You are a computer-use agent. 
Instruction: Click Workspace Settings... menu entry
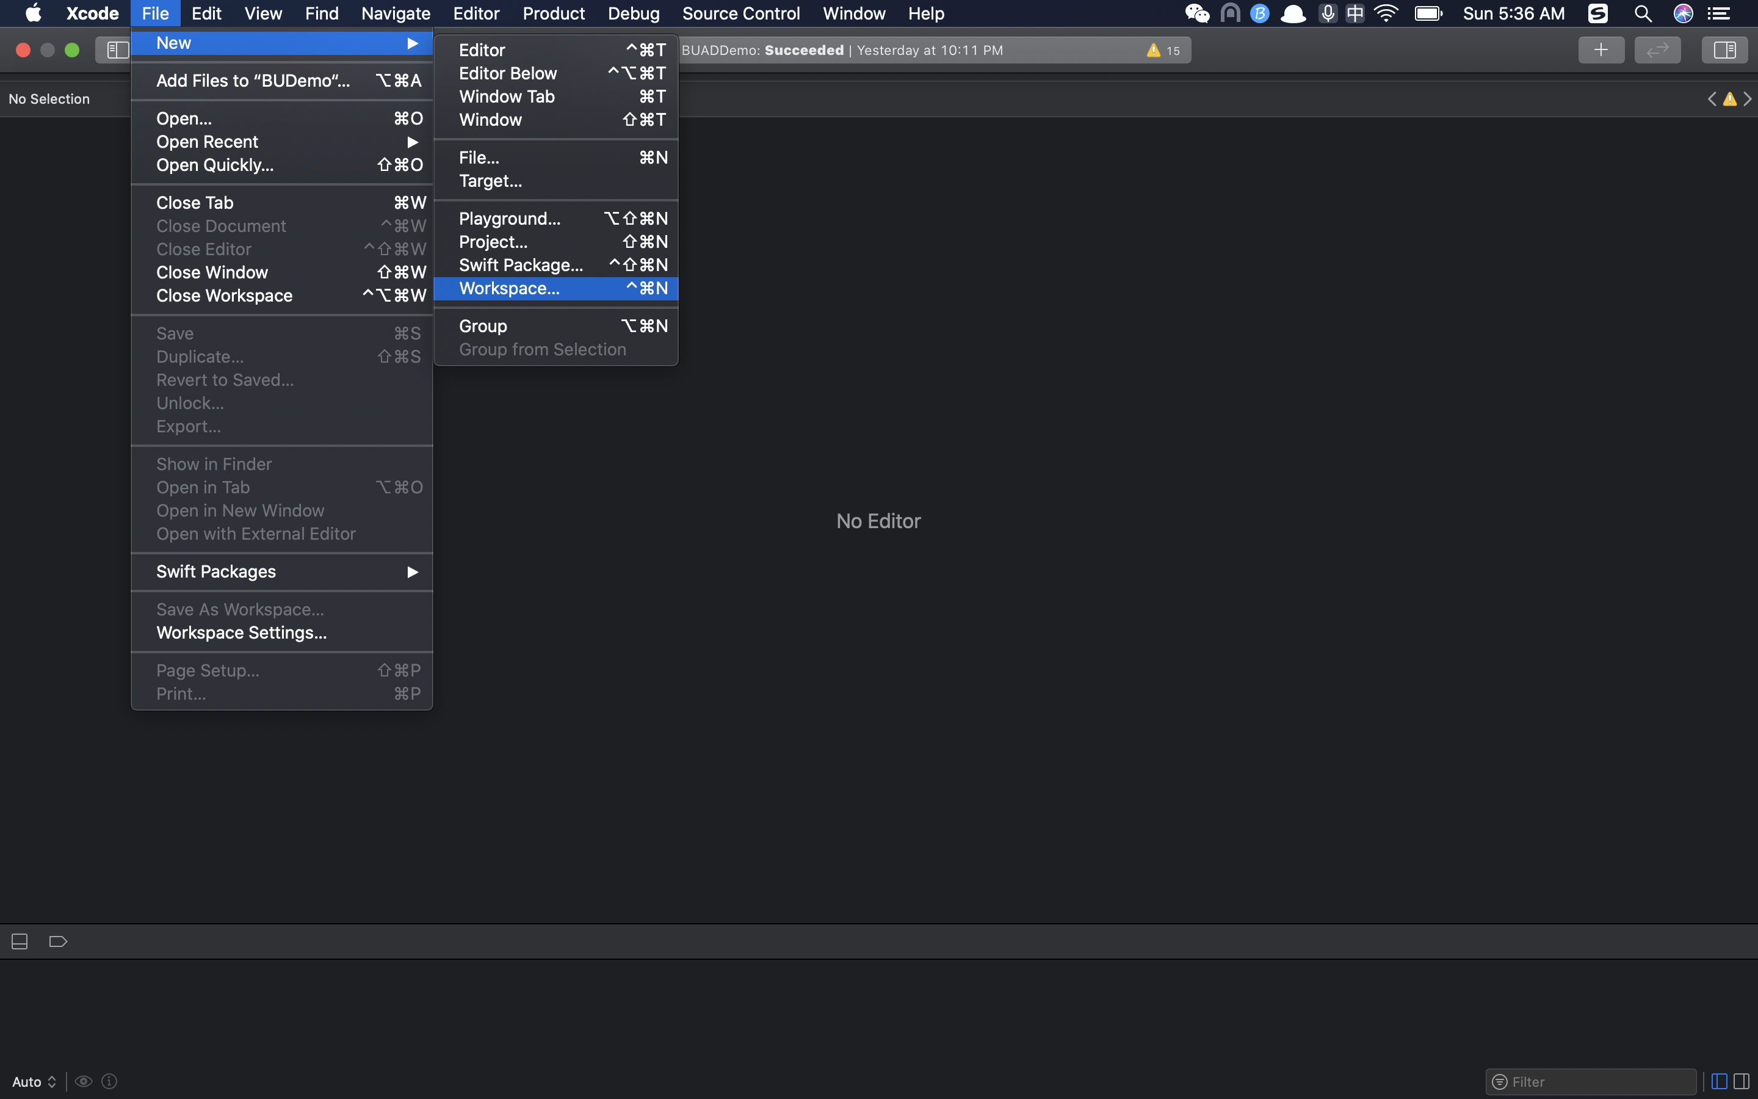point(241,633)
